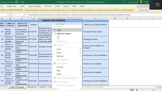Click the zoom slider handle
The image size is (162, 91).
click(153, 90)
